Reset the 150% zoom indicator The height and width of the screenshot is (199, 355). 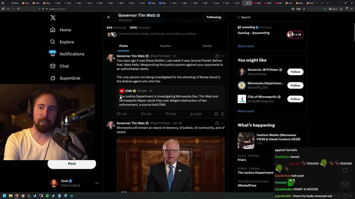[x=298, y=9]
